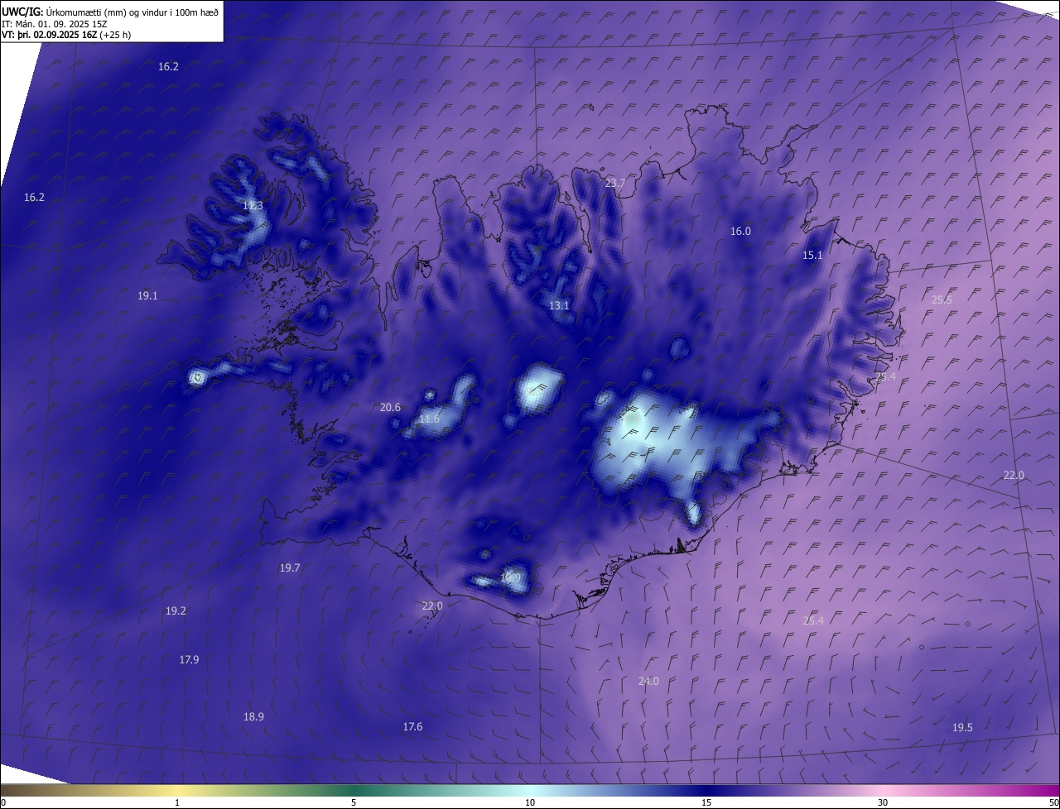Image resolution: width=1060 pixels, height=809 pixels.
Task: Click the 19.7 value off the southwest coast
Action: (290, 568)
